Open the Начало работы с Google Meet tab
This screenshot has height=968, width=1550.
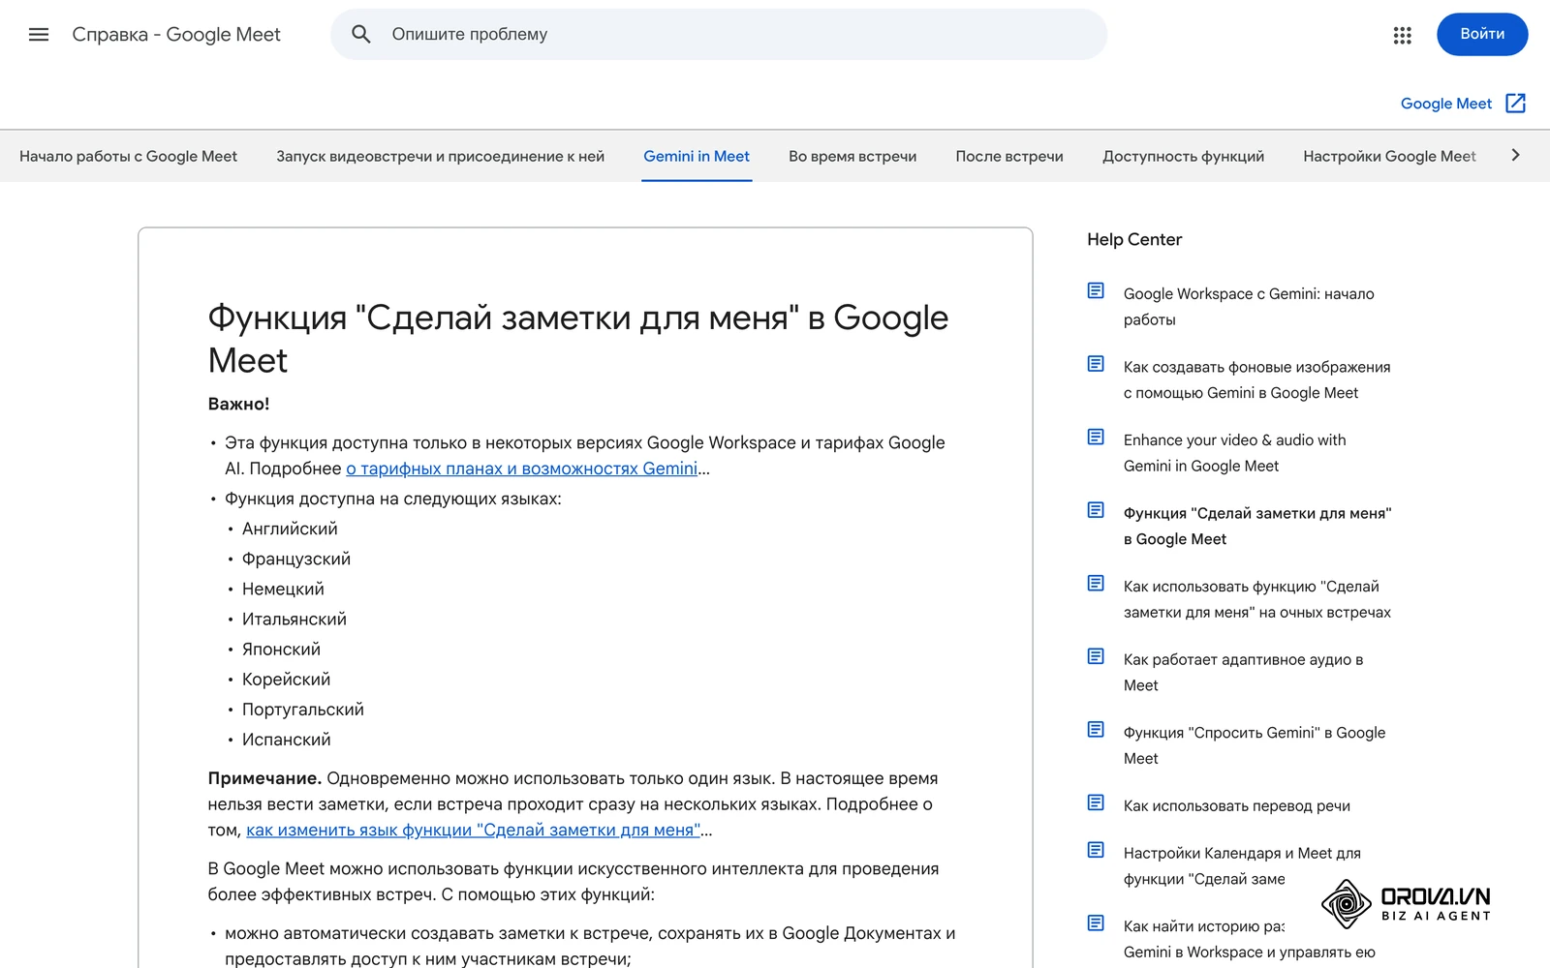tap(128, 157)
